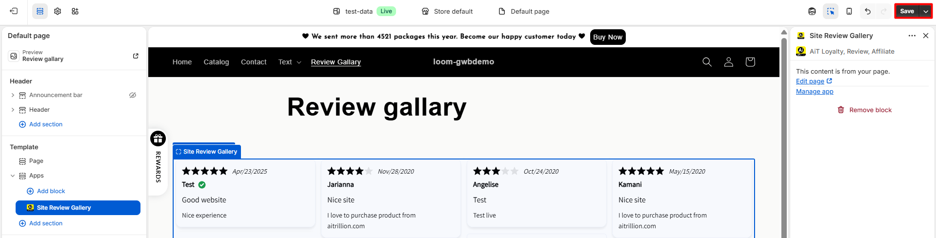Screen dimensions: 936x238
Task: Open the app embeds icon
Action: [x=75, y=11]
